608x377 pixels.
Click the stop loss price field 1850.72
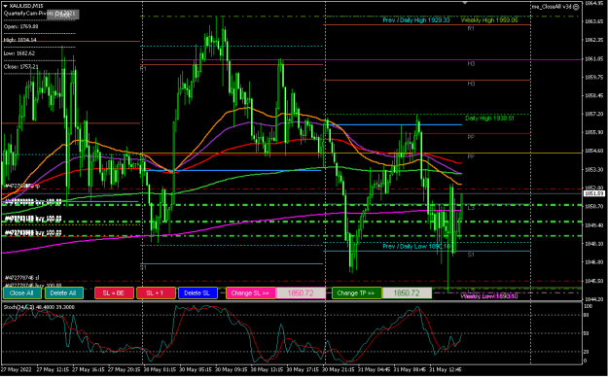[x=301, y=293]
